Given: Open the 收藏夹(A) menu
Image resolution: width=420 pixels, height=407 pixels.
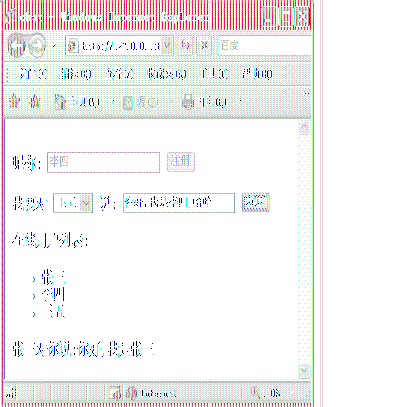Looking at the screenshot, I should point(167,74).
